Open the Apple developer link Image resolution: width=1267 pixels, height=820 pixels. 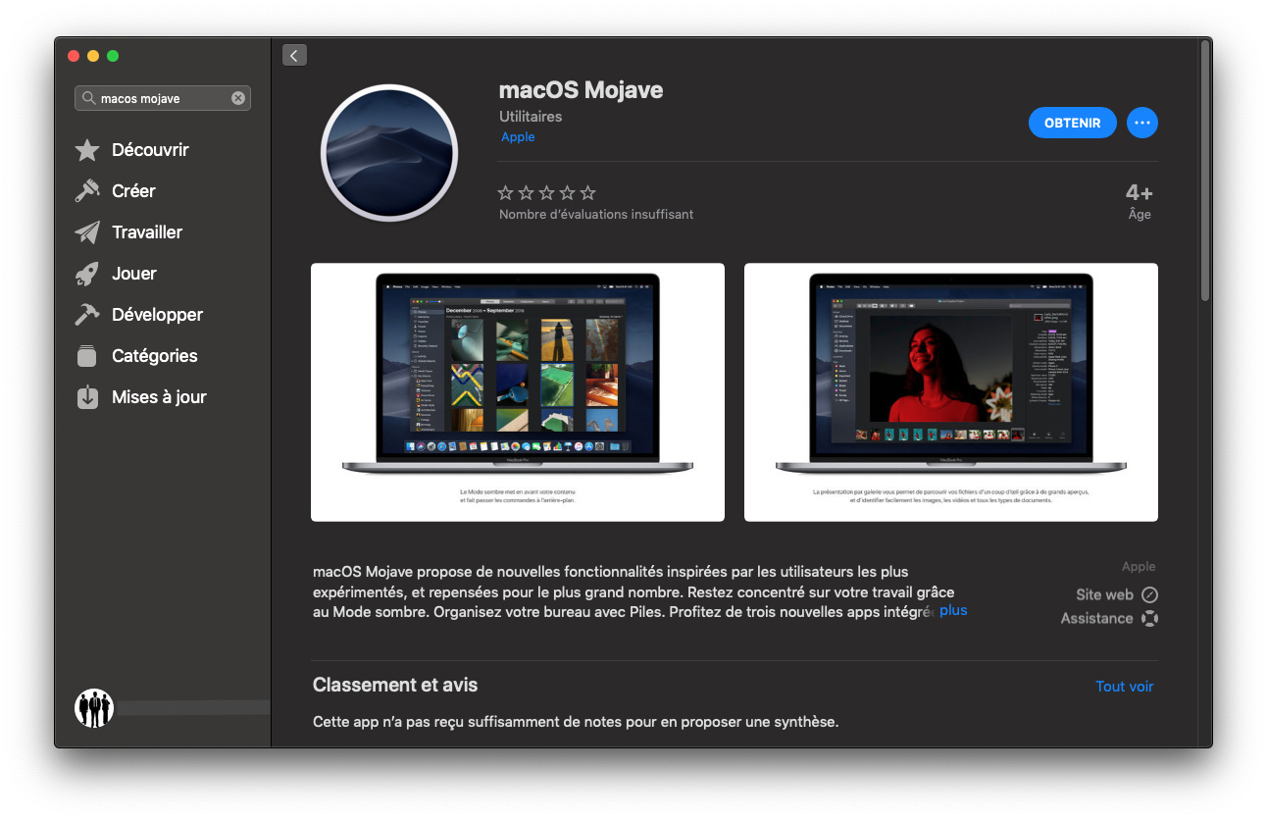(518, 136)
